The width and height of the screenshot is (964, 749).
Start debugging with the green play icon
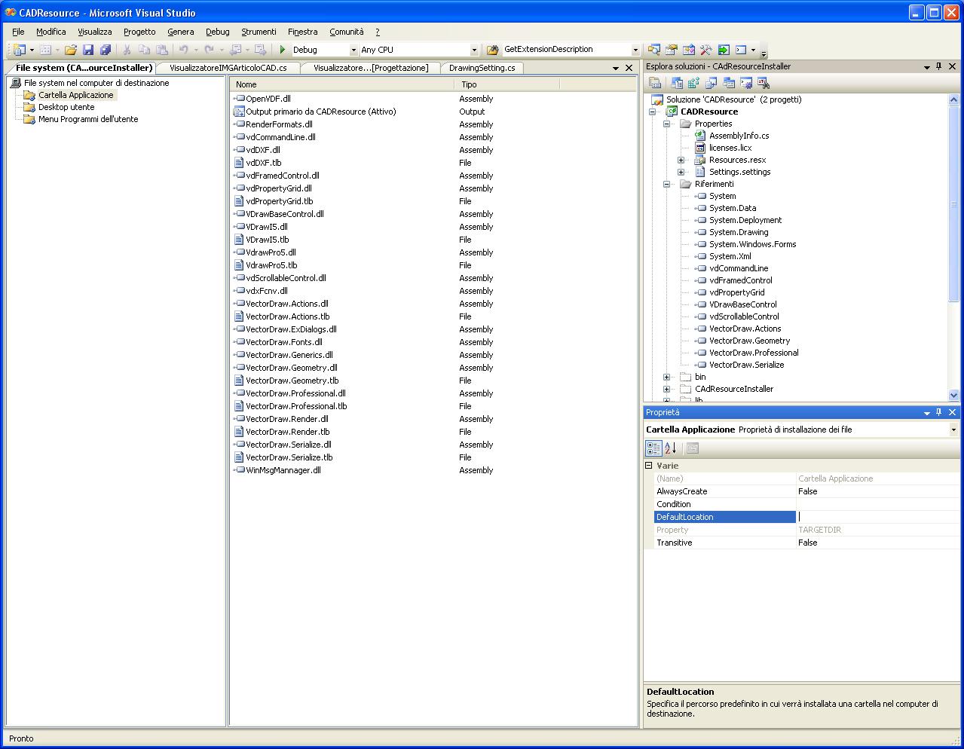coord(282,50)
